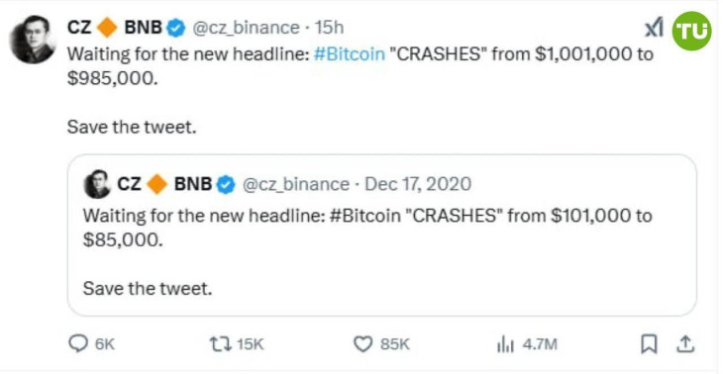Open the quoted tweet about $101,000 crash
This screenshot has height=374, width=723.
[x=381, y=235]
